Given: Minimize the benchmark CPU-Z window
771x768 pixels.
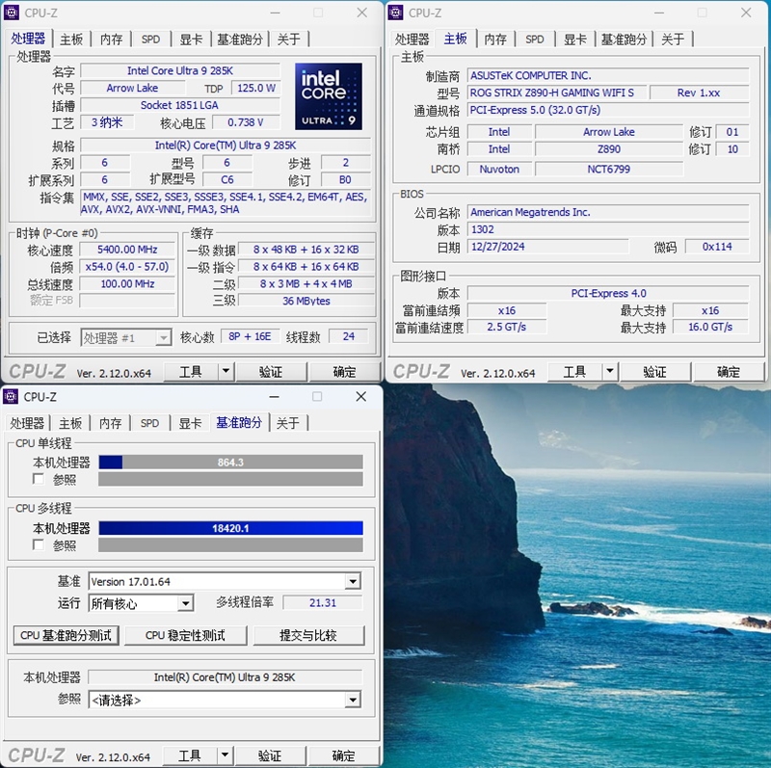Looking at the screenshot, I should [x=274, y=396].
